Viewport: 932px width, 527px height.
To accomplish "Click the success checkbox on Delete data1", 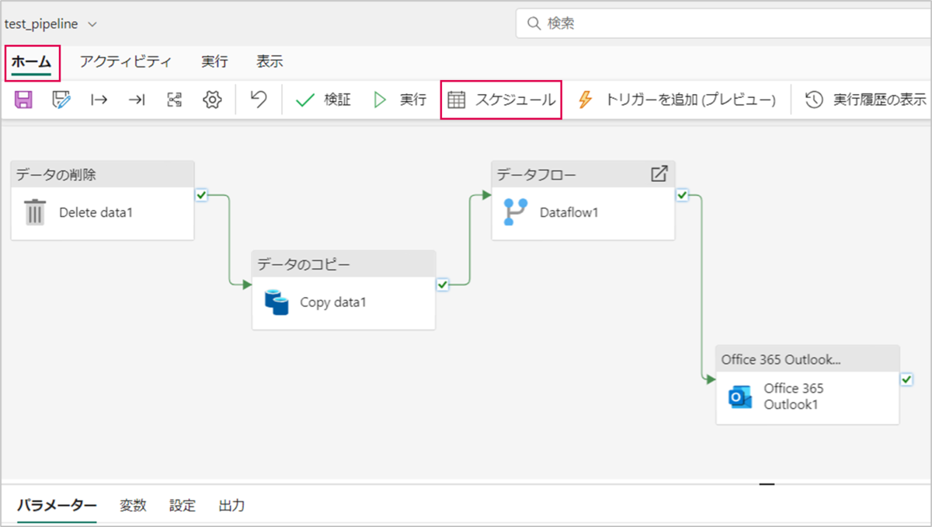I will 201,195.
